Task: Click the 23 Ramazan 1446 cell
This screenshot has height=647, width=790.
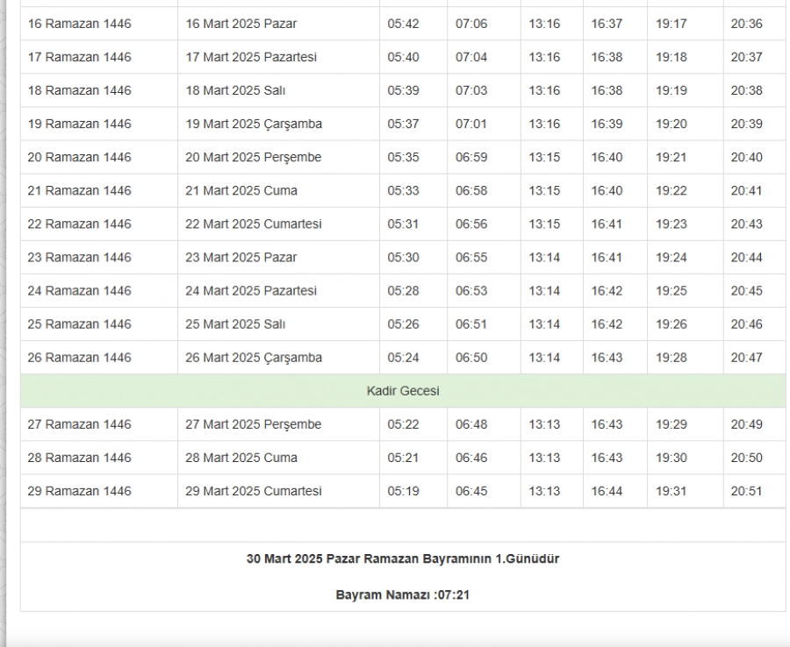Action: point(80,257)
